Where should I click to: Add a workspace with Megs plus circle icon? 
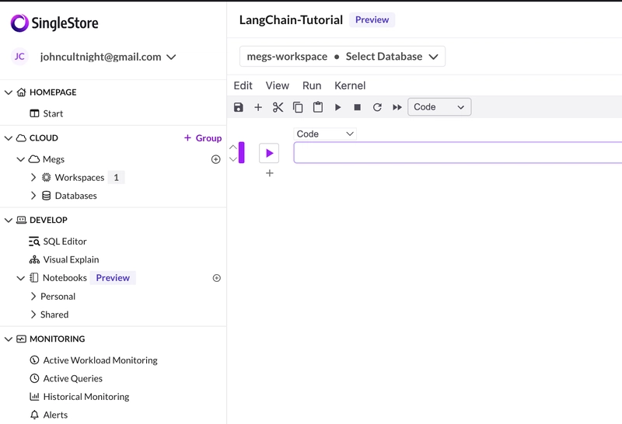[216, 159]
